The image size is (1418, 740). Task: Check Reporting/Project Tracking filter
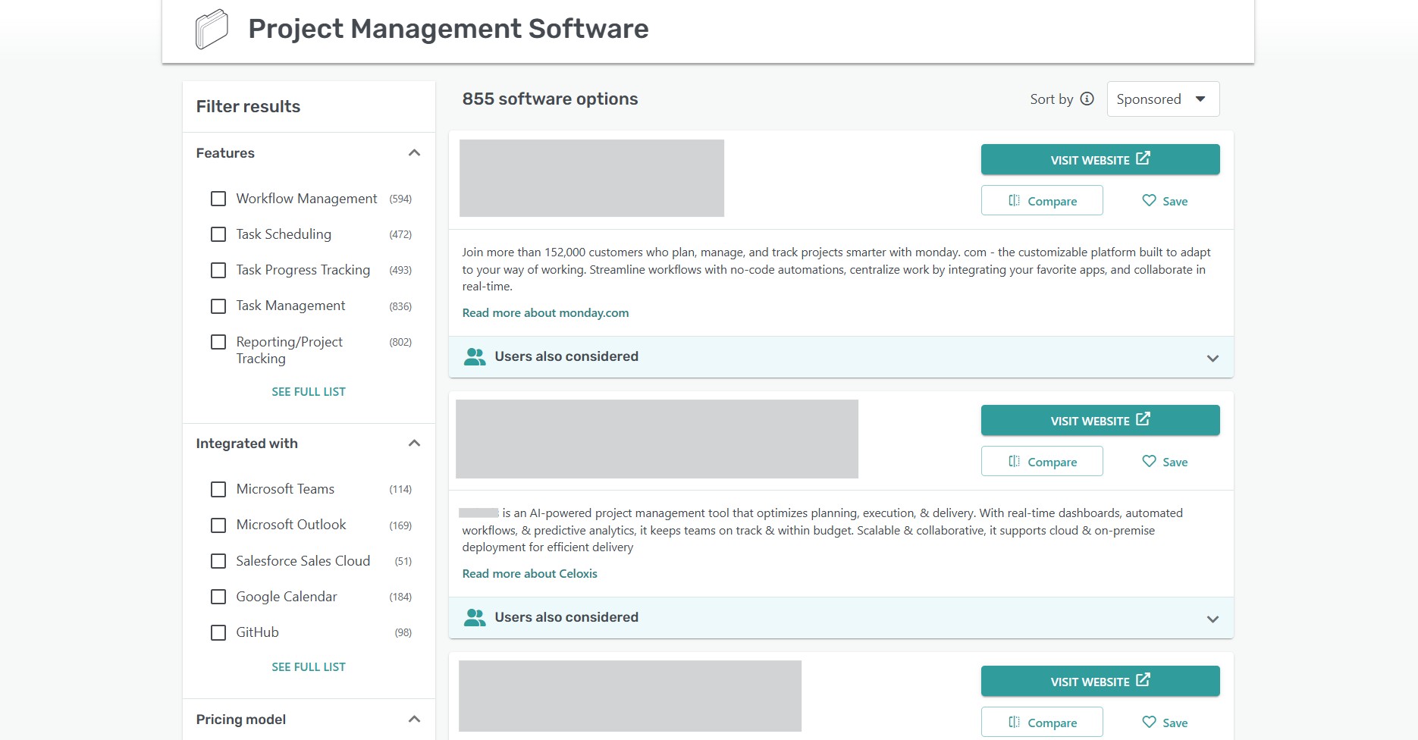click(218, 342)
